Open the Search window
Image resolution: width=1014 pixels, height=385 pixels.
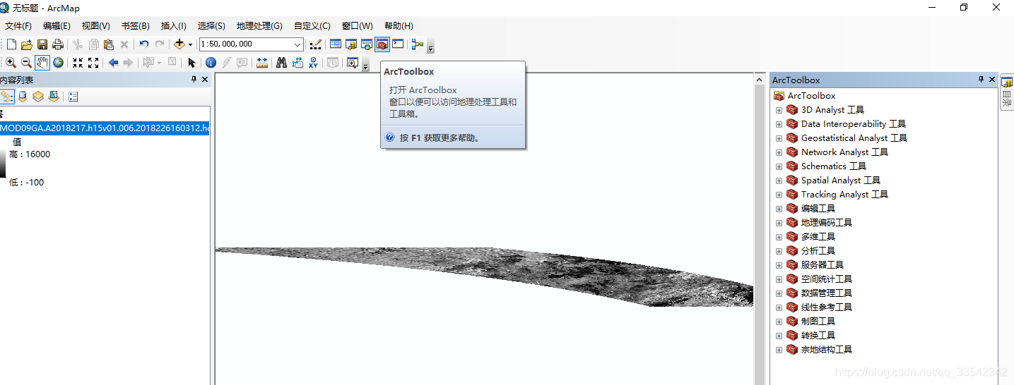click(367, 44)
